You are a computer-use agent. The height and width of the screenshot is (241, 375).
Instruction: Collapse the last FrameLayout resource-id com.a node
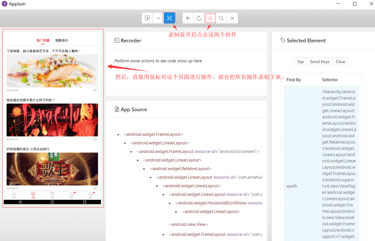pos(163,235)
